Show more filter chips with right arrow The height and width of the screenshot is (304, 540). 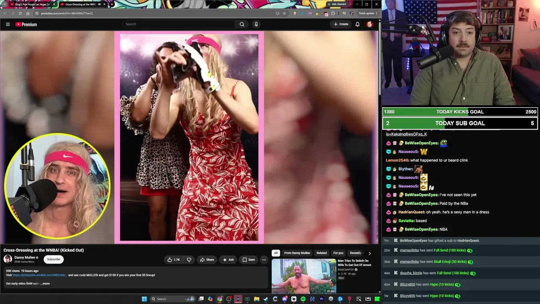click(370, 253)
